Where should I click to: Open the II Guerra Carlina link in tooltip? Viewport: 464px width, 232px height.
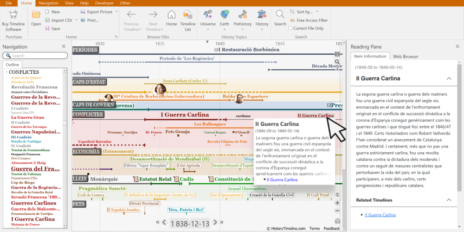coord(282,180)
